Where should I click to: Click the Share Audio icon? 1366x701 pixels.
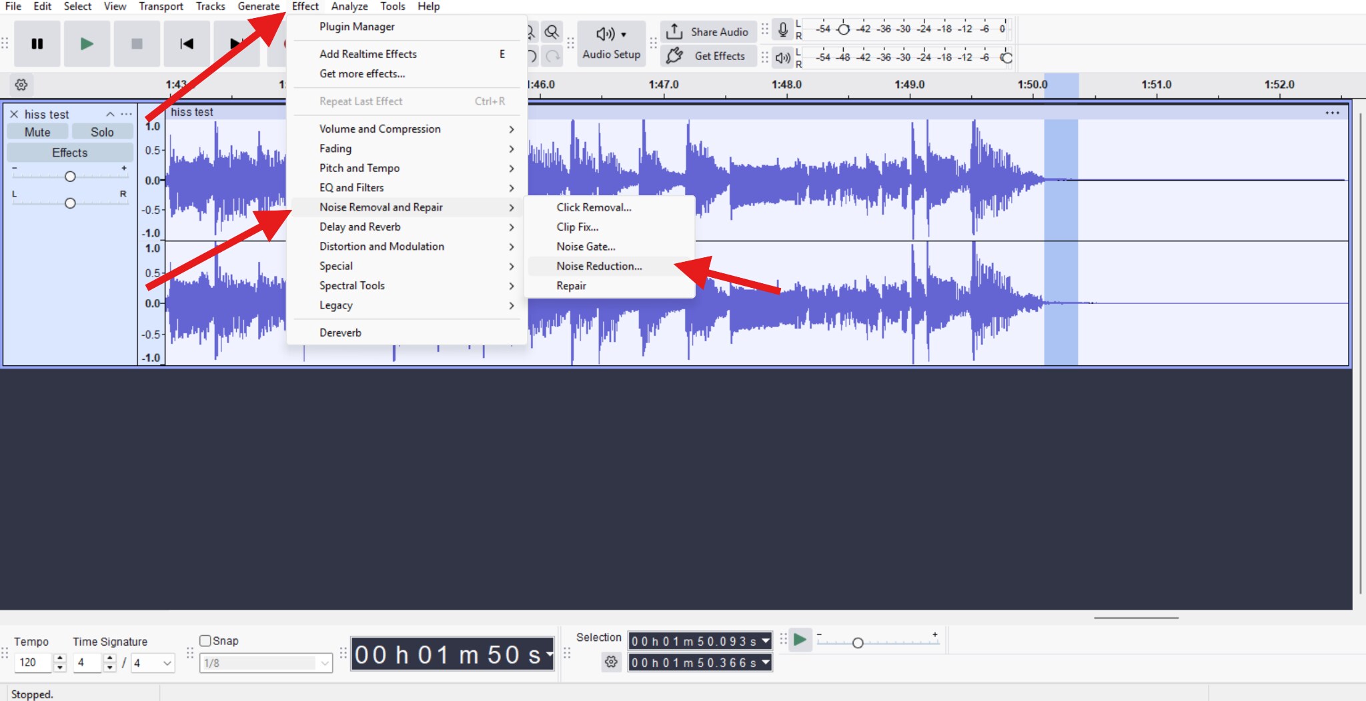(676, 31)
